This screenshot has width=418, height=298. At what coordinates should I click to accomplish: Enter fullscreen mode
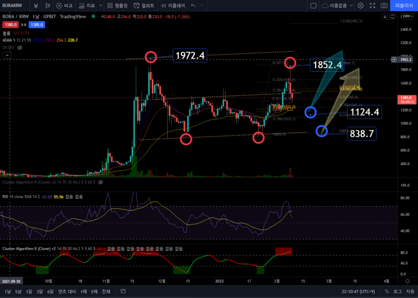[x=372, y=5]
